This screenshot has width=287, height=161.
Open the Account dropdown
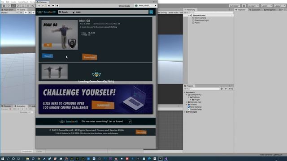[253, 6]
